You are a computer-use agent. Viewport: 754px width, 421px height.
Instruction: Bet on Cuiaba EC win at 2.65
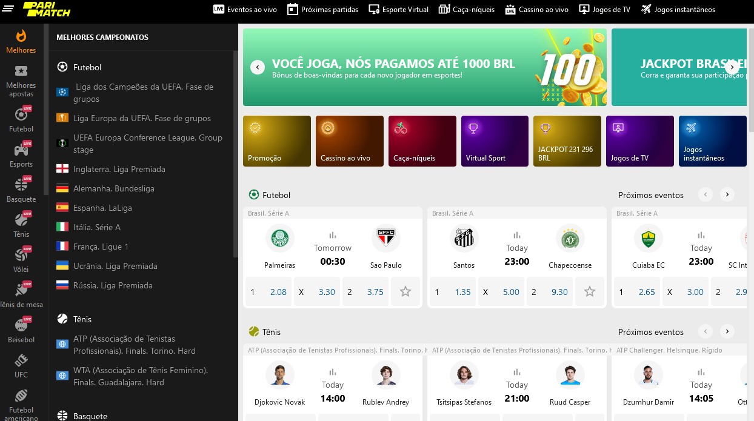637,292
